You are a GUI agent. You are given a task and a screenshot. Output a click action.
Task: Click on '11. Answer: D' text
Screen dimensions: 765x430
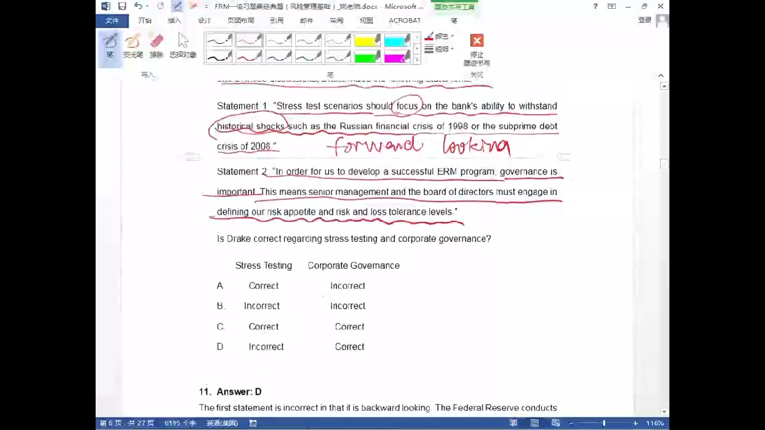point(230,392)
